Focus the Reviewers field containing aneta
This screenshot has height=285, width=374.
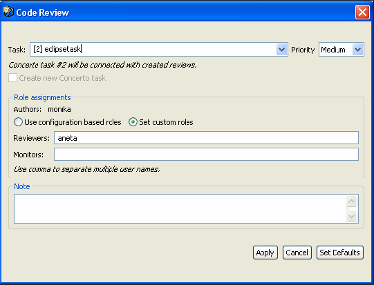pos(206,138)
